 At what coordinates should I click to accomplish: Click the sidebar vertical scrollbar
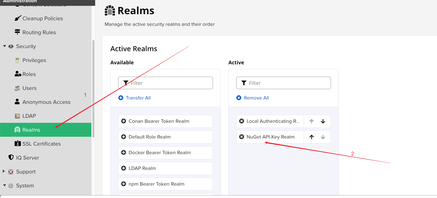pos(93,89)
